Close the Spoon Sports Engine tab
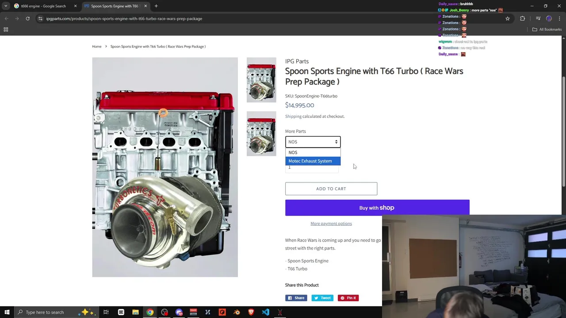Viewport: 566px width, 318px height. (145, 6)
